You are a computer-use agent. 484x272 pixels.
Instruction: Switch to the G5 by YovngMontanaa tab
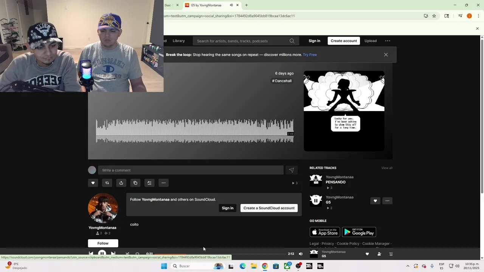pos(206,5)
